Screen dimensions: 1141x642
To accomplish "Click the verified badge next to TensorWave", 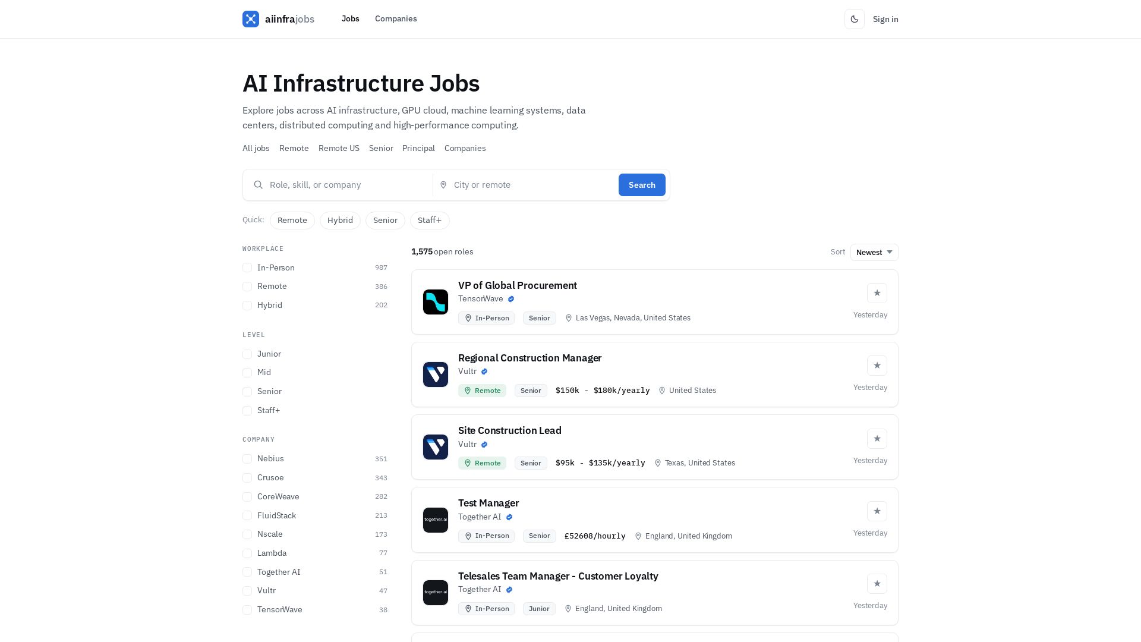I will [x=511, y=299].
